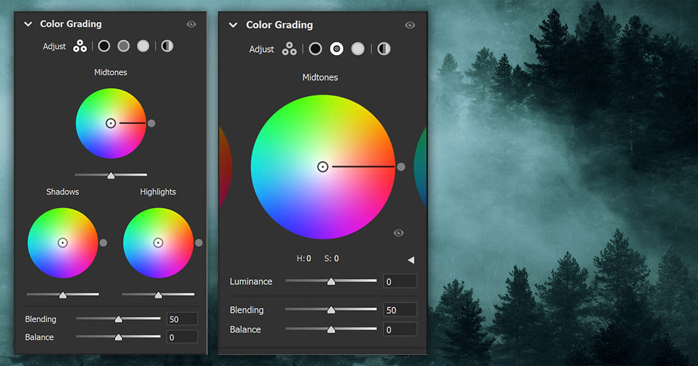This screenshot has height=366, width=698.
Task: Select 3-way adjust icon in right panel
Action: click(289, 49)
